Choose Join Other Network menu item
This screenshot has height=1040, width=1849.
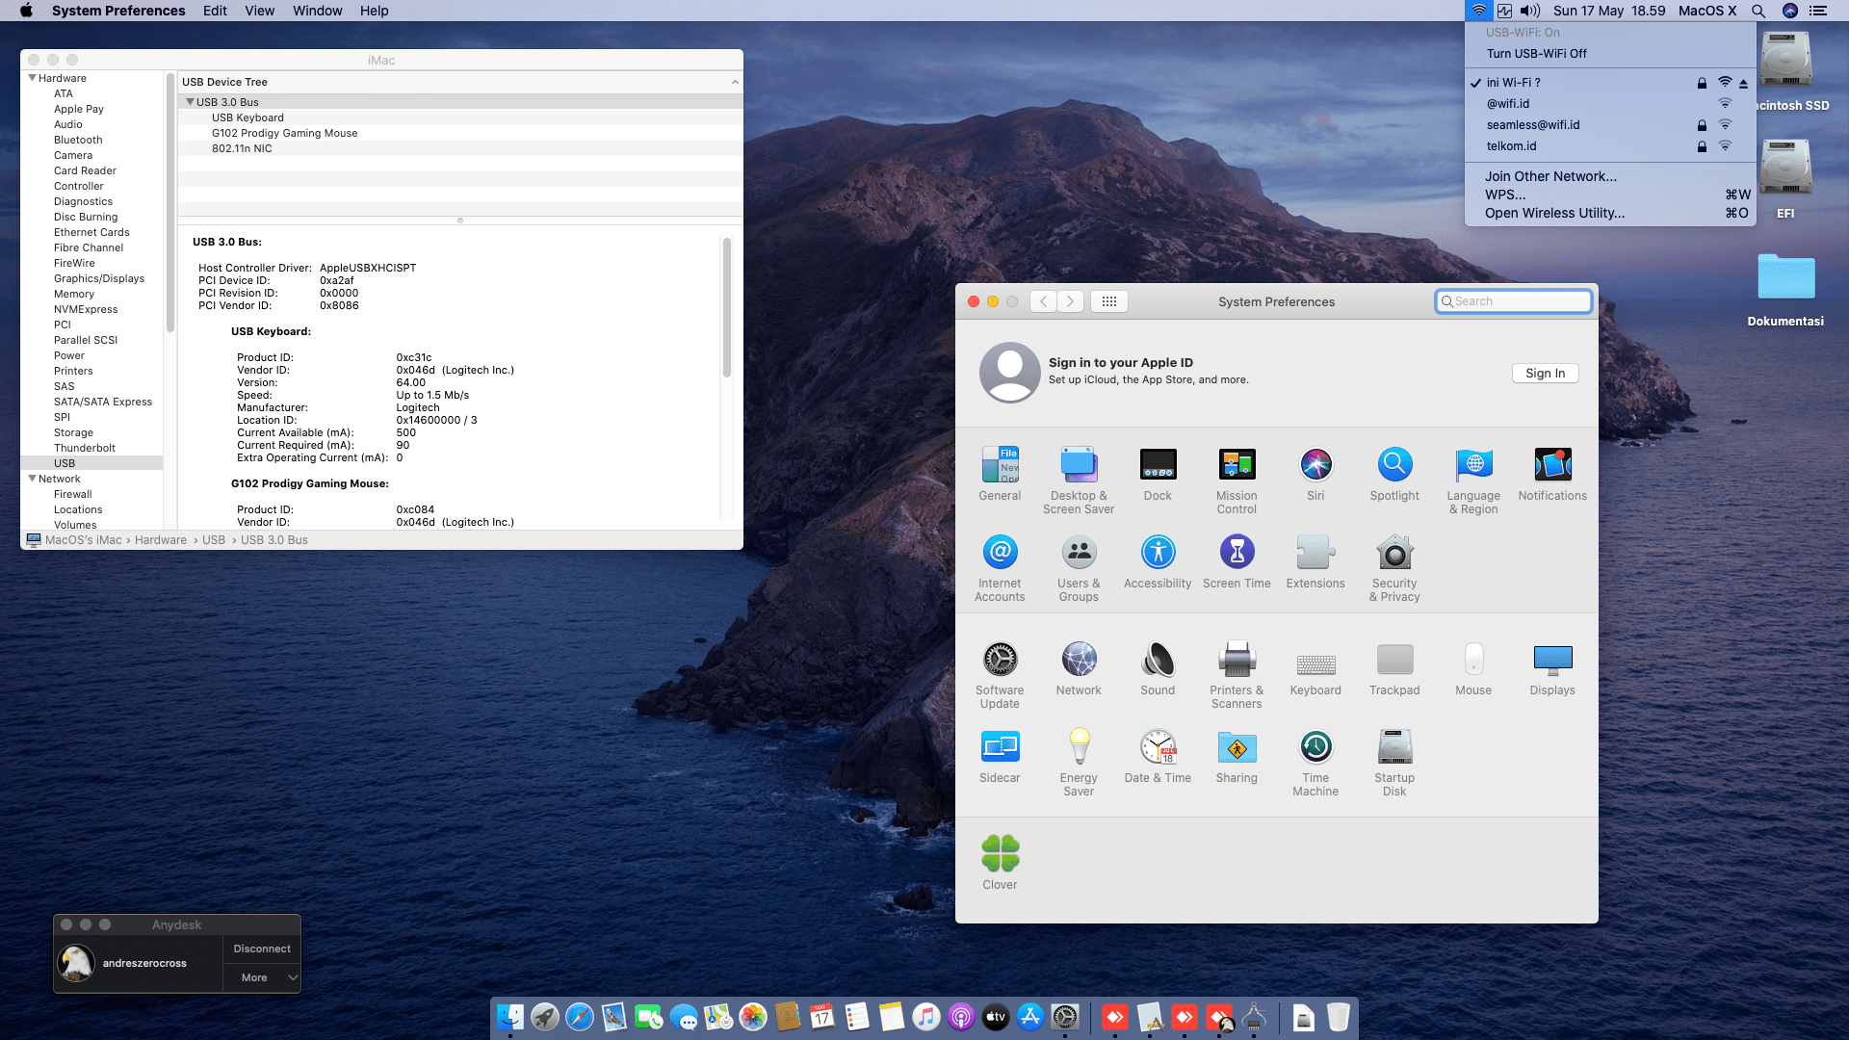[1550, 176]
